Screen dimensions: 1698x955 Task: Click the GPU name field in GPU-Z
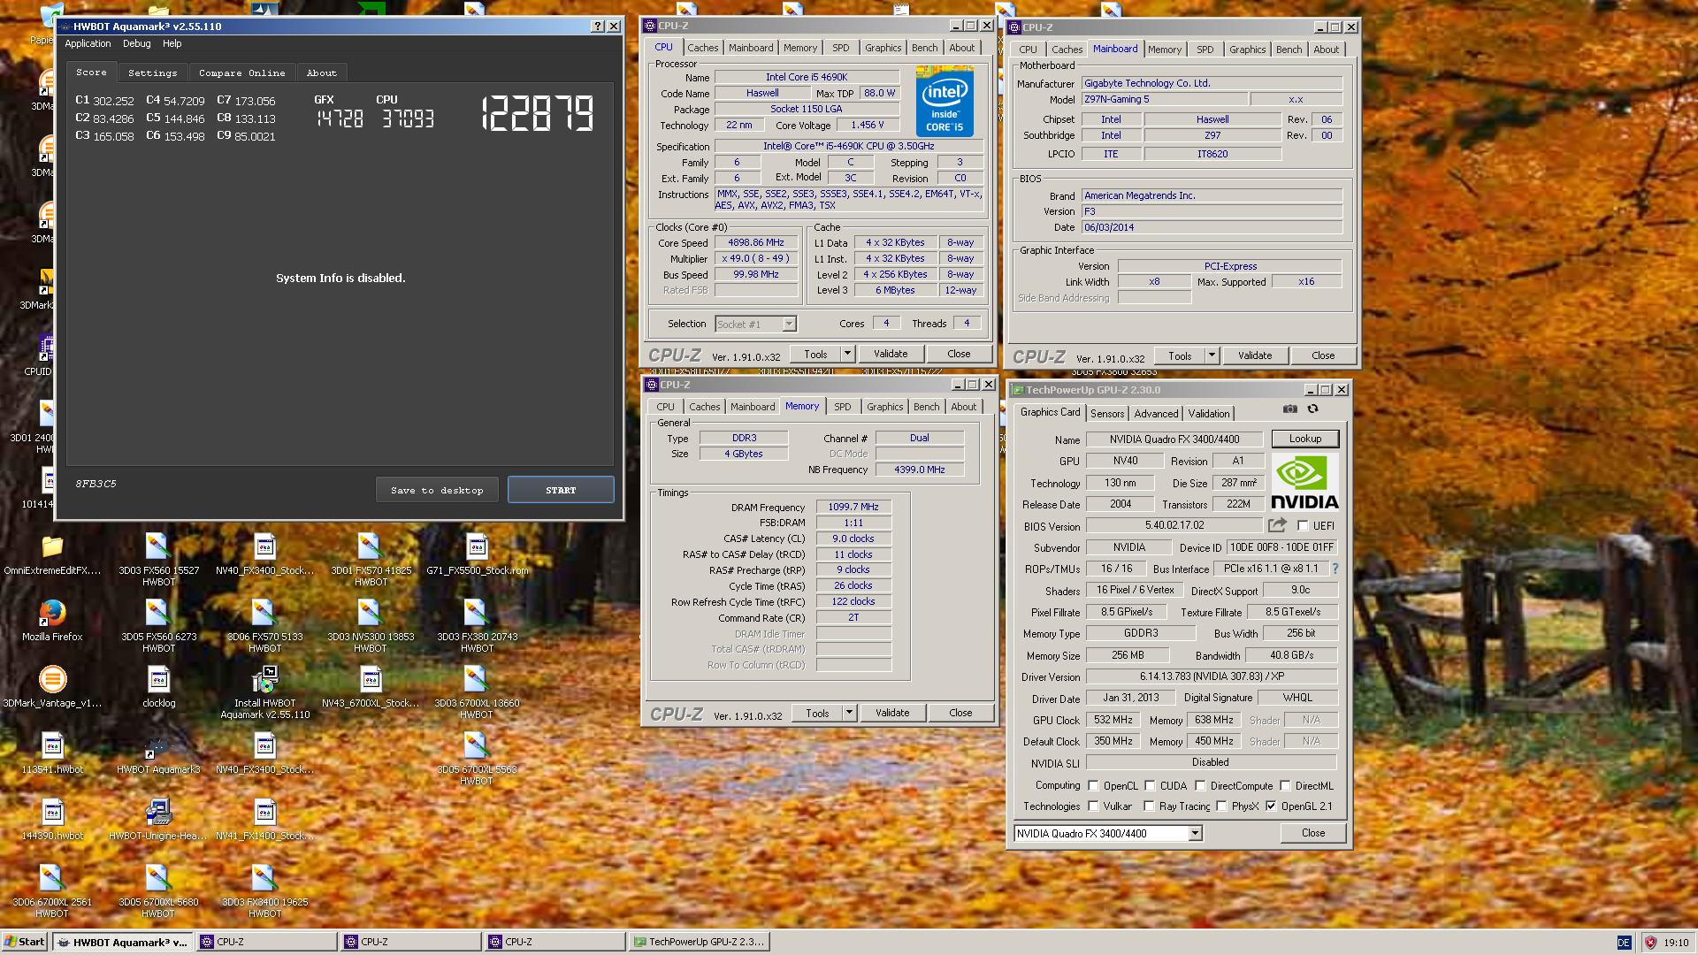pyautogui.click(x=1174, y=439)
